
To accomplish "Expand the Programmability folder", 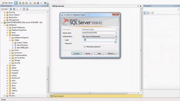I will [10, 55].
